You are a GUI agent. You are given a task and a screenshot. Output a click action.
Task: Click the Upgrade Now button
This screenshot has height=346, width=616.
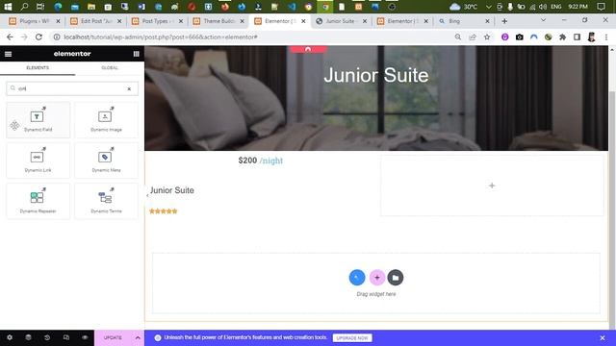click(352, 338)
